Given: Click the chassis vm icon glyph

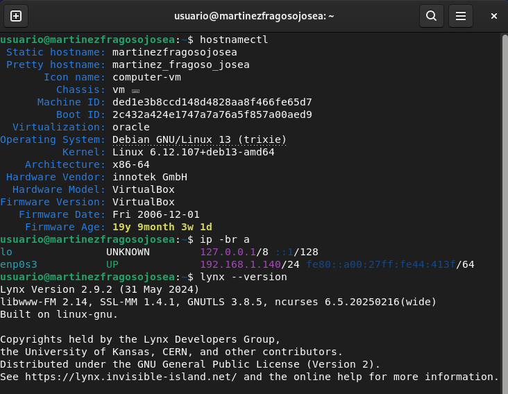Looking at the screenshot, I should point(135,91).
